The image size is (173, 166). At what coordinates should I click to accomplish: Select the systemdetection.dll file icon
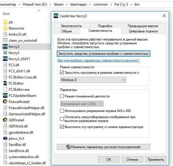[x=5, y=157]
